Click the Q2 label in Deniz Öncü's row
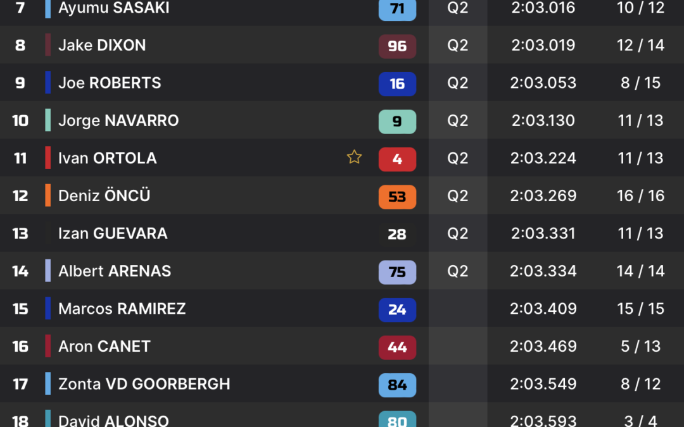The height and width of the screenshot is (427, 684). click(x=458, y=195)
